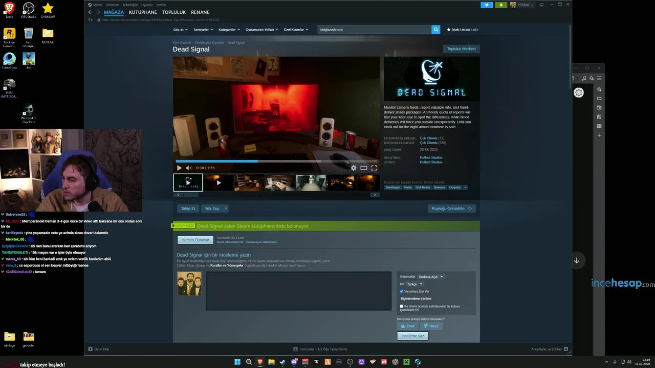
Task: Open Görünürlük 'Herkese Açık' dropdown
Action: (431, 277)
